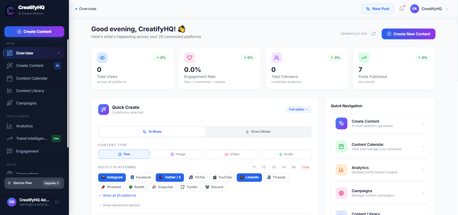The image size is (458, 215).
Task: Refresh the dashboard stats with the reload icon
Action: coord(374,34)
